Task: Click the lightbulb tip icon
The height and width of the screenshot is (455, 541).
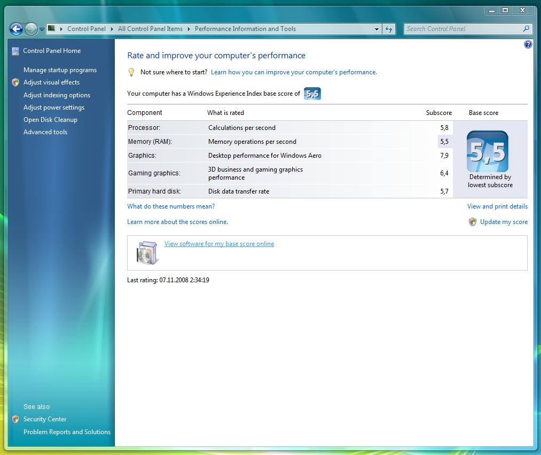Action: (x=131, y=72)
